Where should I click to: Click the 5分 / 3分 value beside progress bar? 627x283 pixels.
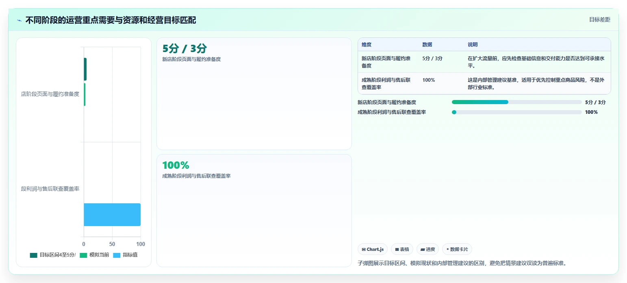(595, 102)
